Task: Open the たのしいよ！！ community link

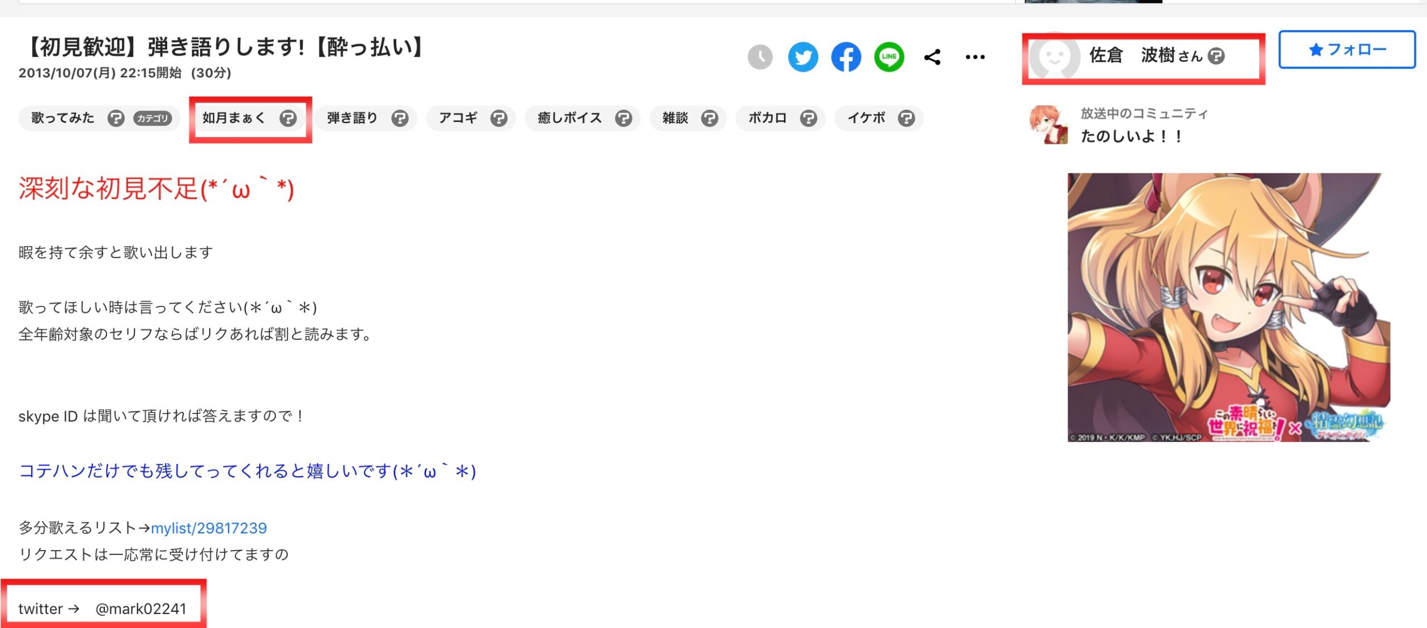Action: pyautogui.click(x=1131, y=136)
